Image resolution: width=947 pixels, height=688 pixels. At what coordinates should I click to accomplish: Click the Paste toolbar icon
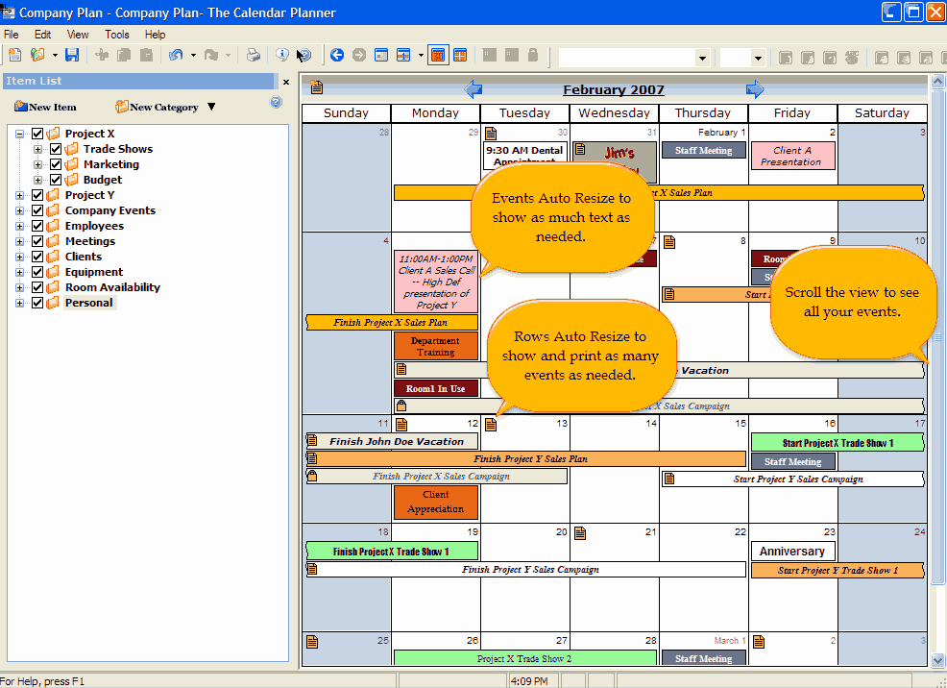(146, 56)
